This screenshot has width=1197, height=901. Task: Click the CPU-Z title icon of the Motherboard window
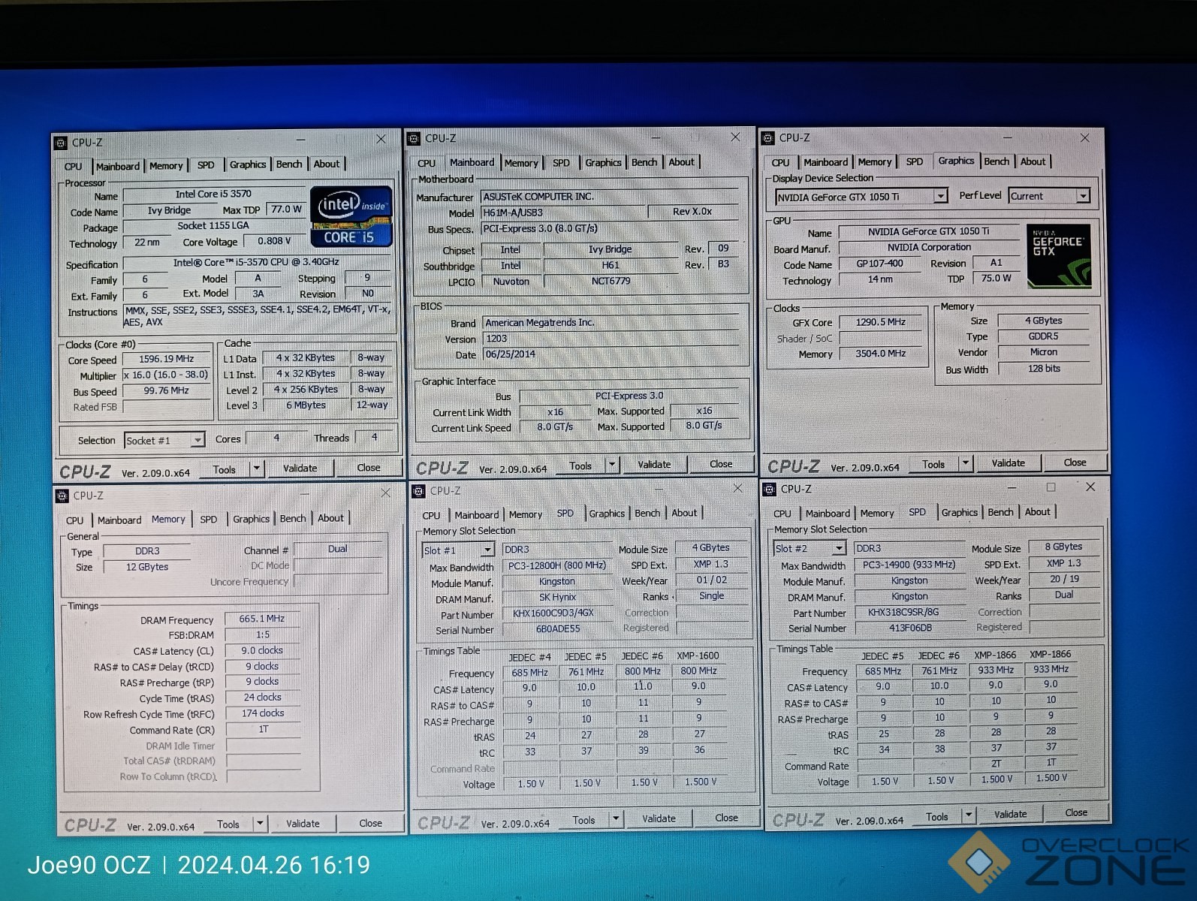point(414,138)
